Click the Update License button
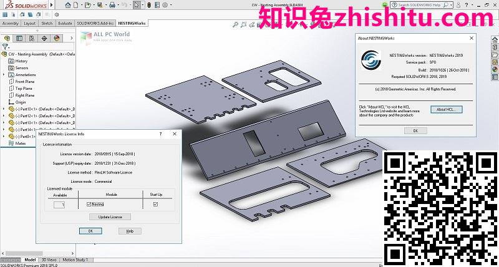 110,216
